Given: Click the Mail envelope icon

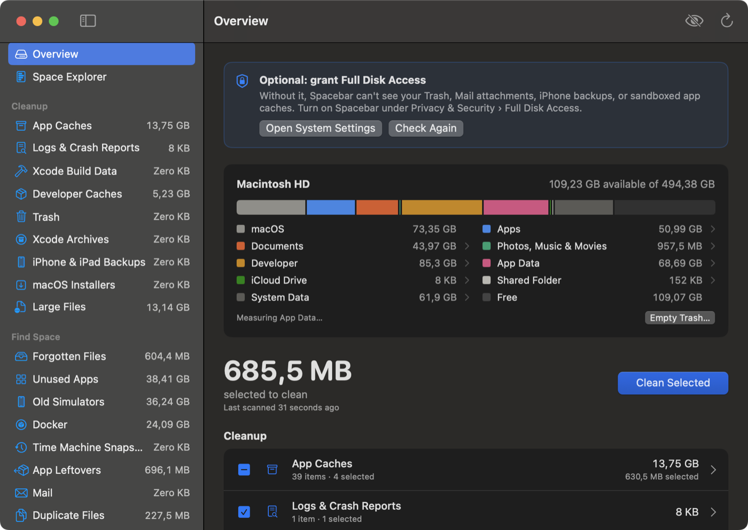Looking at the screenshot, I should coord(21,493).
